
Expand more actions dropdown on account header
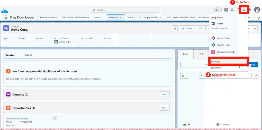(255, 29)
